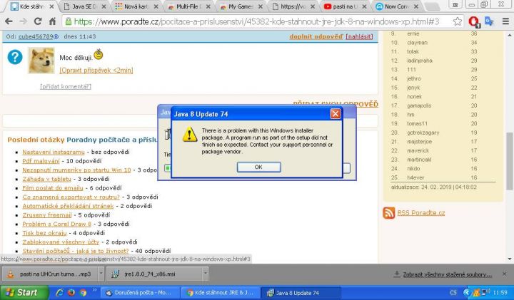514x300 pixels.
Task: Open Co znamená exportovat v routru?
Action: [71, 197]
